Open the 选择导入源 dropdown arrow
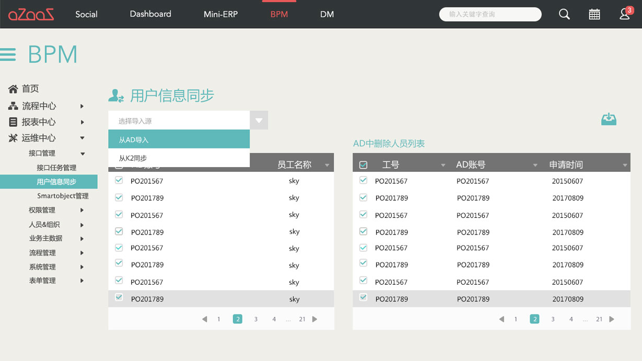This screenshot has height=361, width=642. 259,121
